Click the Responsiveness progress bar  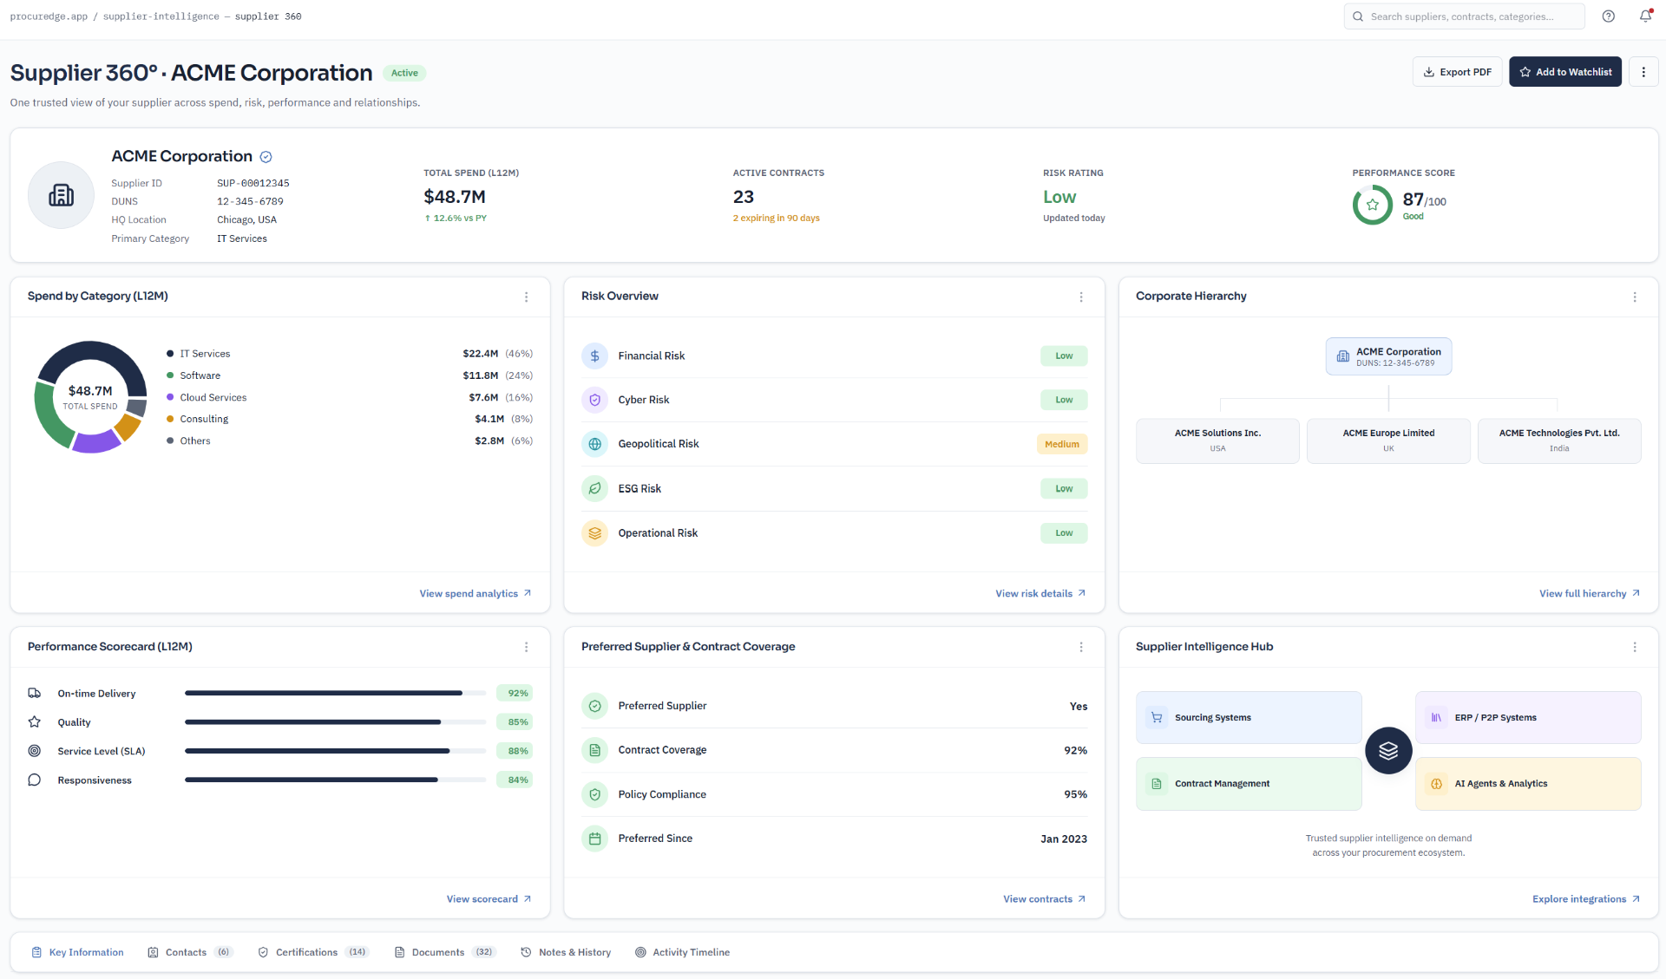pos(335,780)
